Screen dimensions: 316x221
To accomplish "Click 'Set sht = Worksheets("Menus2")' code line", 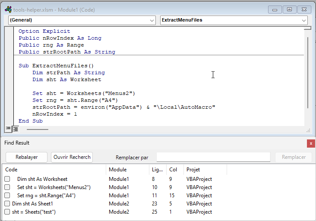I will [x=84, y=93].
